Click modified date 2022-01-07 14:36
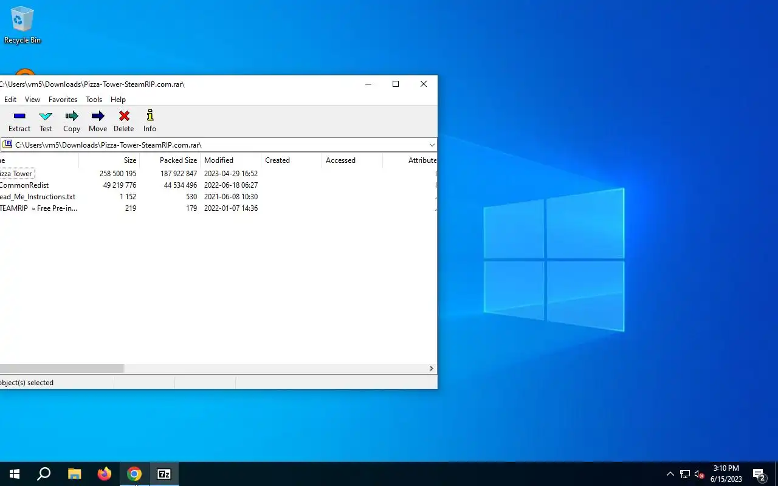Viewport: 778px width, 486px height. 231,208
